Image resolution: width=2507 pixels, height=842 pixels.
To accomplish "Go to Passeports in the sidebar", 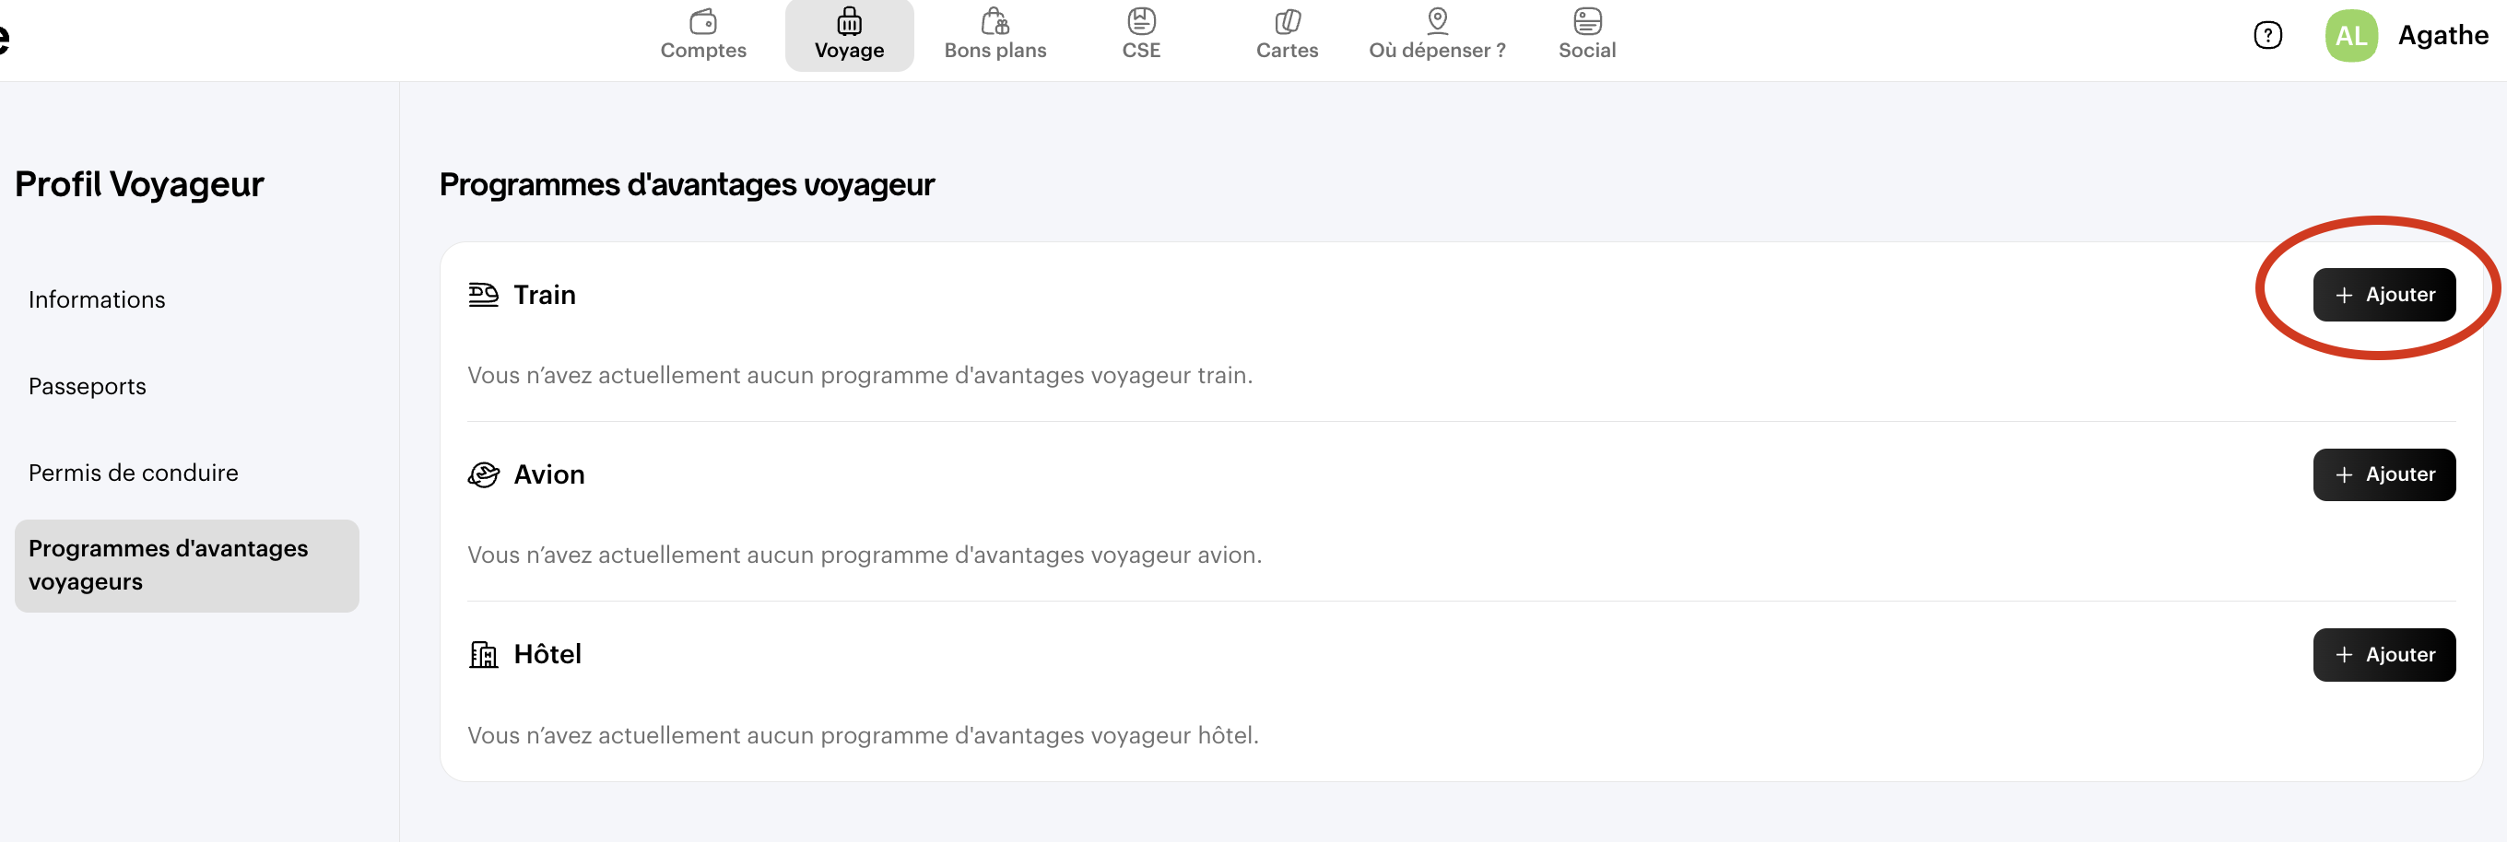I will (87, 386).
